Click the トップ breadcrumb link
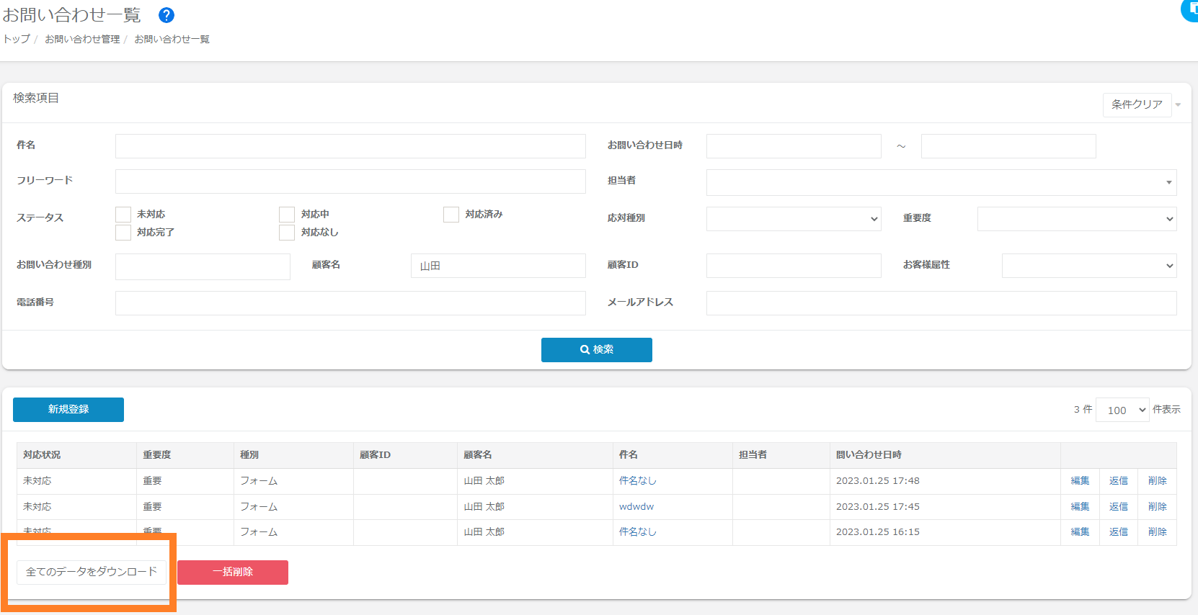This screenshot has height=615, width=1198. point(17,40)
